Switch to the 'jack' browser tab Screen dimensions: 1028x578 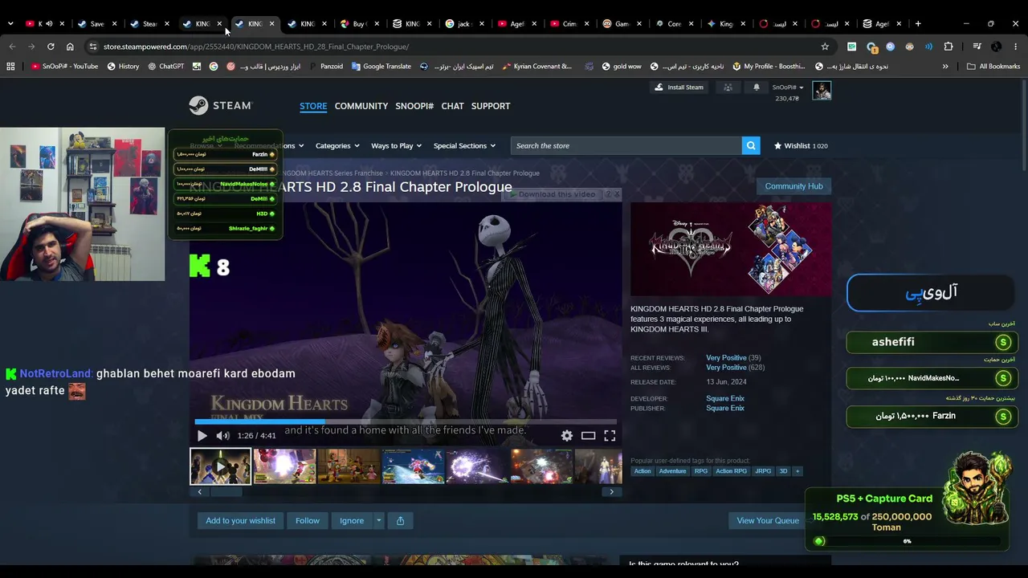point(466,23)
